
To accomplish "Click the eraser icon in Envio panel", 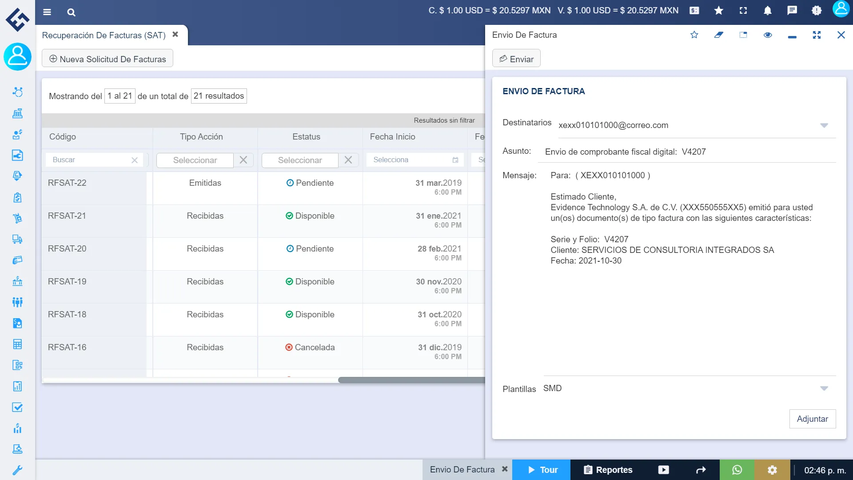I will [718, 35].
